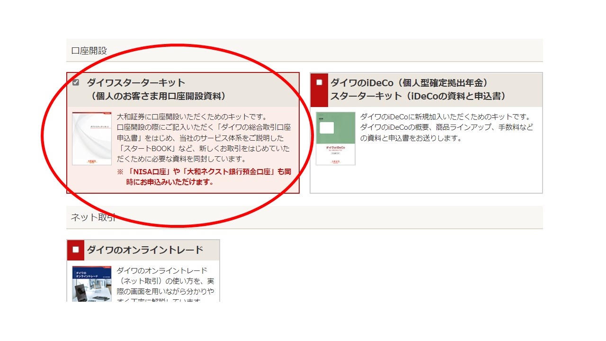Click the 大和証券に口座開設いただくためのキットです text
The height and width of the screenshot is (341, 606).
pos(192,117)
